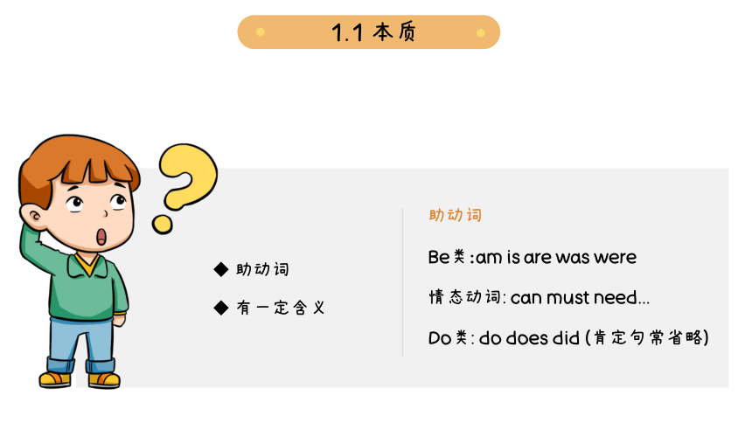Select the 情态动词 can must need line
This screenshot has width=752, height=423.
coord(539,297)
